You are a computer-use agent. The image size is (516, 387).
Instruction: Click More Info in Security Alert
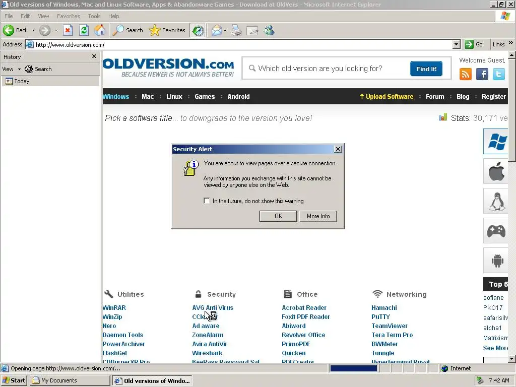tap(318, 216)
